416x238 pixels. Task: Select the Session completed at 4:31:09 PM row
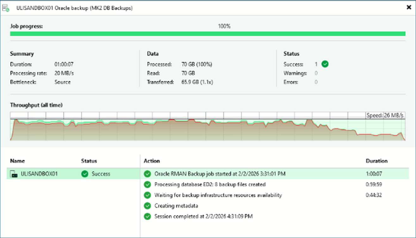(x=275, y=217)
